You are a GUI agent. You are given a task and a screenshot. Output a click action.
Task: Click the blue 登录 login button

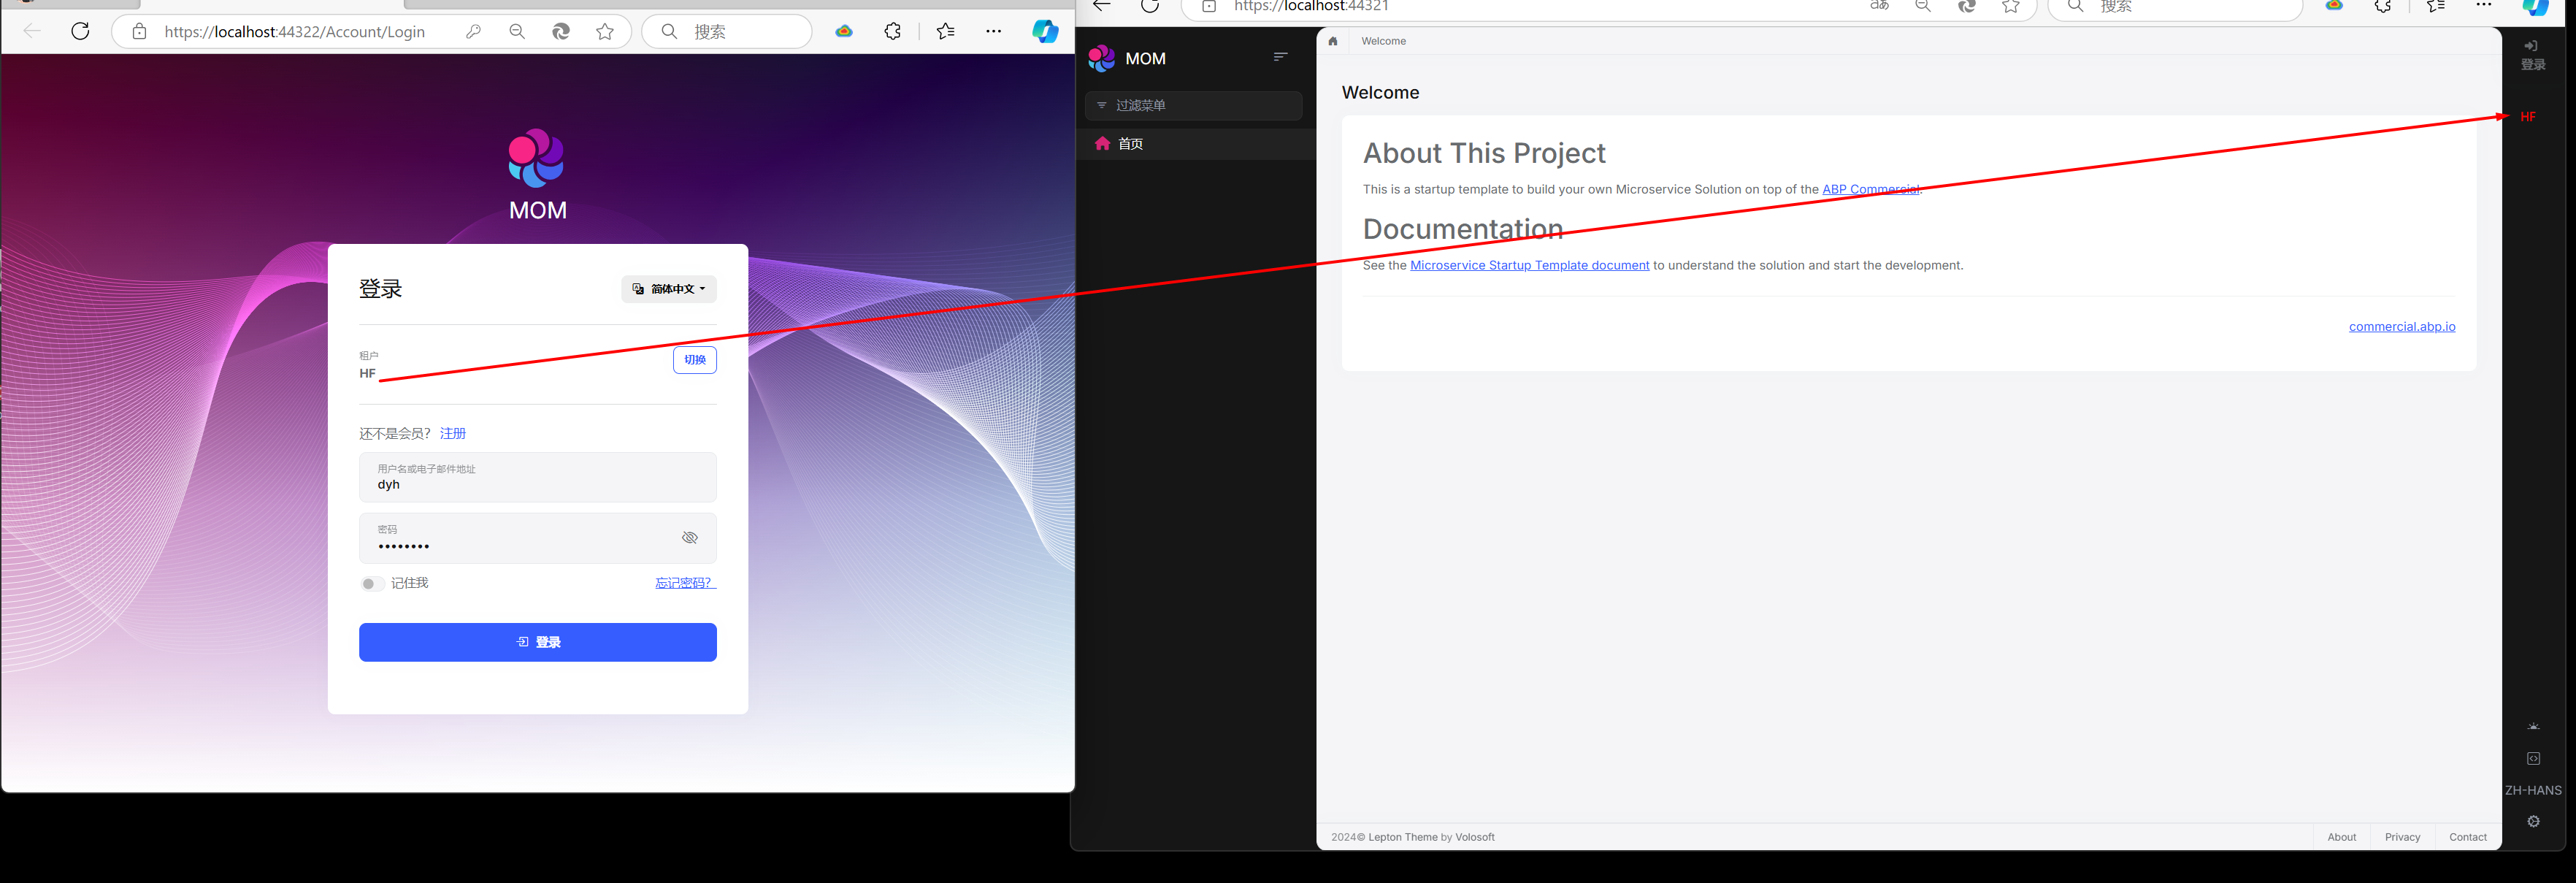coord(538,642)
